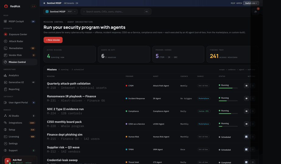Open Ransomware IR playbook — Finance title

point(71,96)
